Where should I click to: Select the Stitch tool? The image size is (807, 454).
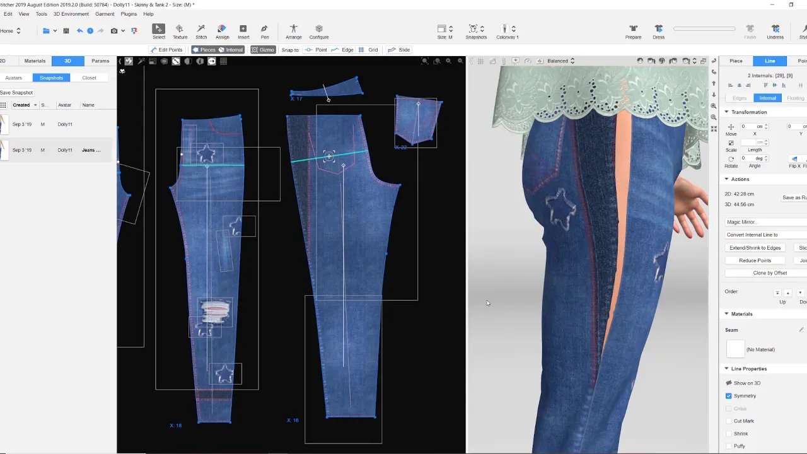201,29
